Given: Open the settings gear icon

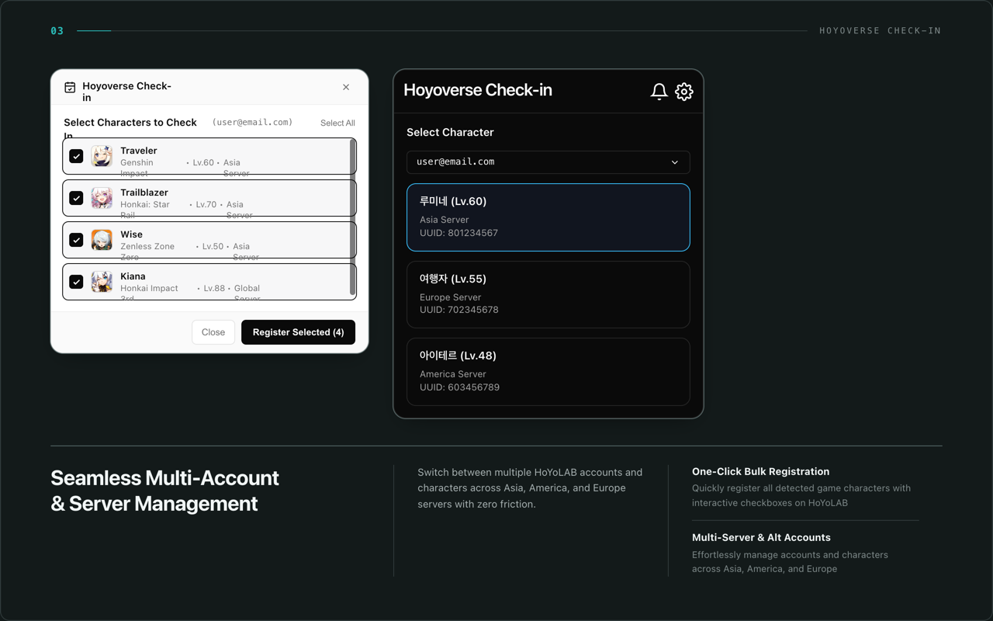Looking at the screenshot, I should pos(683,92).
